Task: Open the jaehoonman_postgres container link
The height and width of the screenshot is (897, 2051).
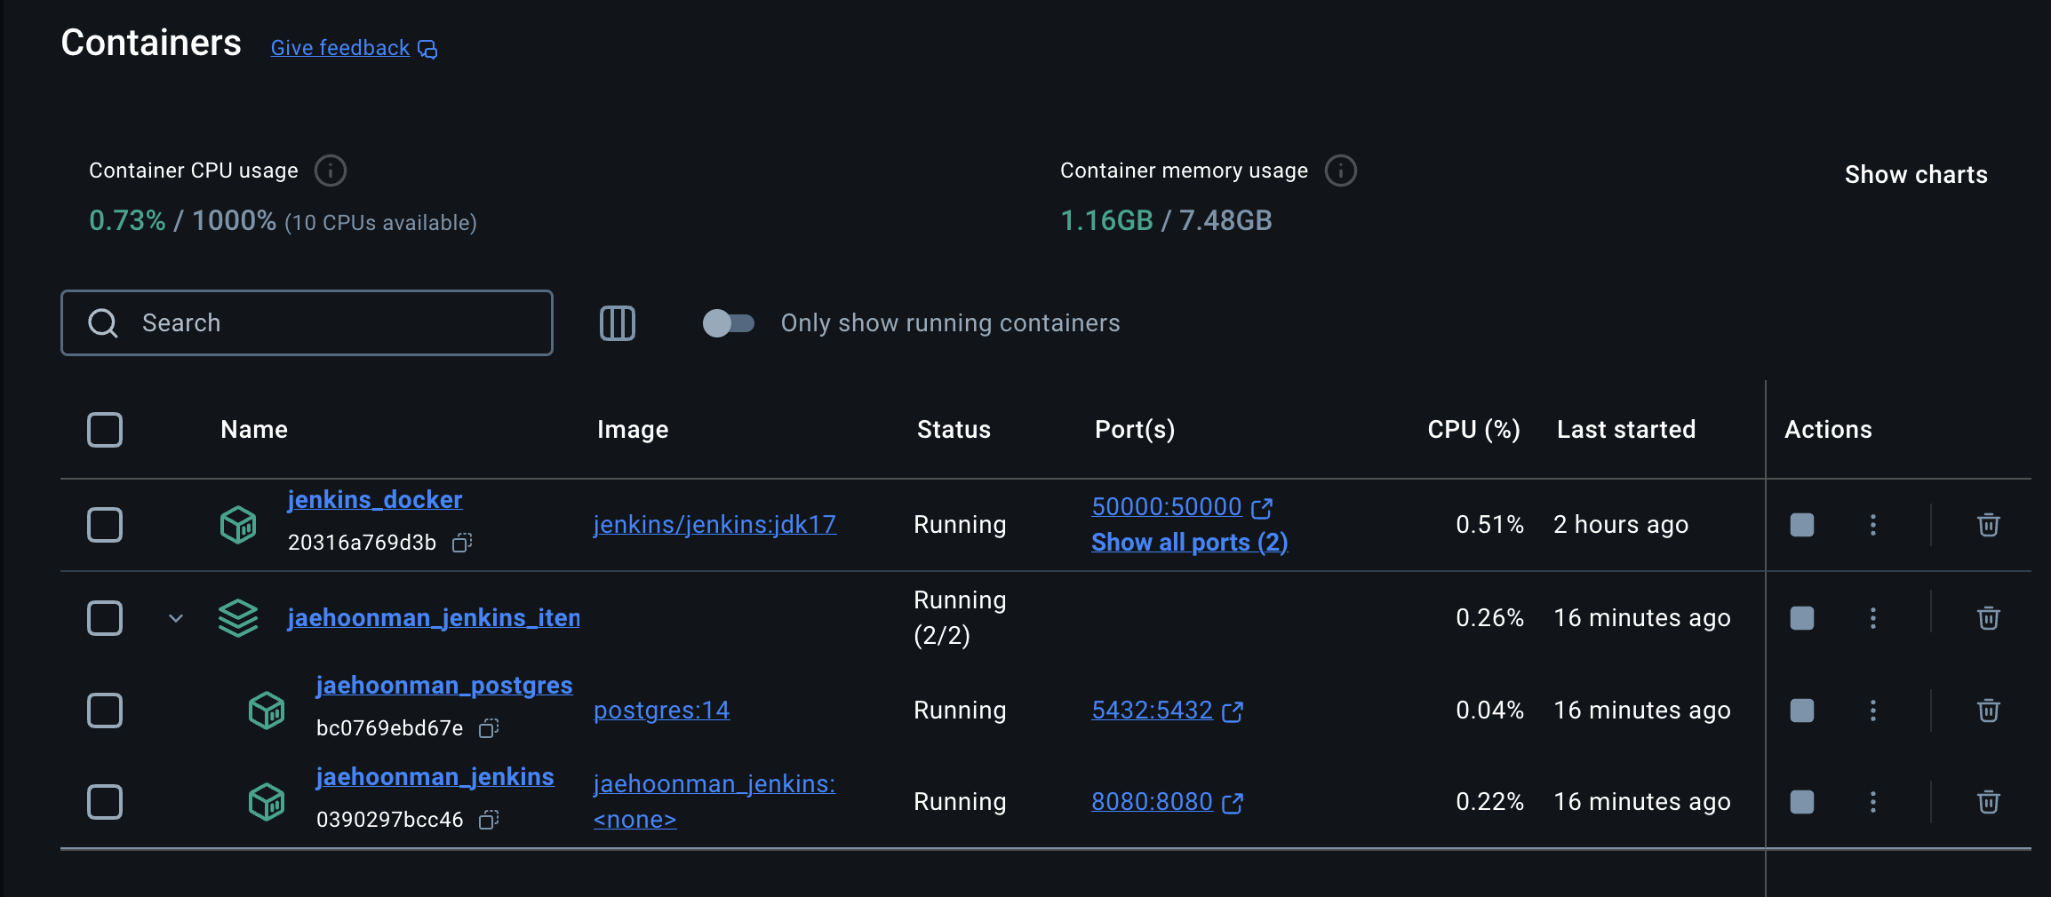Action: [x=444, y=686]
